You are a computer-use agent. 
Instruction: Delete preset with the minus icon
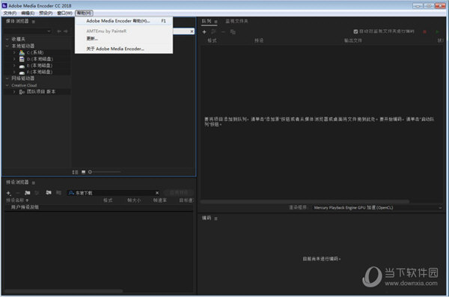tap(18, 193)
